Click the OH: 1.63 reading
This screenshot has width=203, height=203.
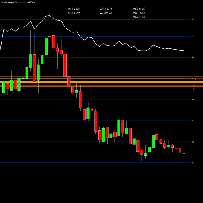tap(139, 13)
